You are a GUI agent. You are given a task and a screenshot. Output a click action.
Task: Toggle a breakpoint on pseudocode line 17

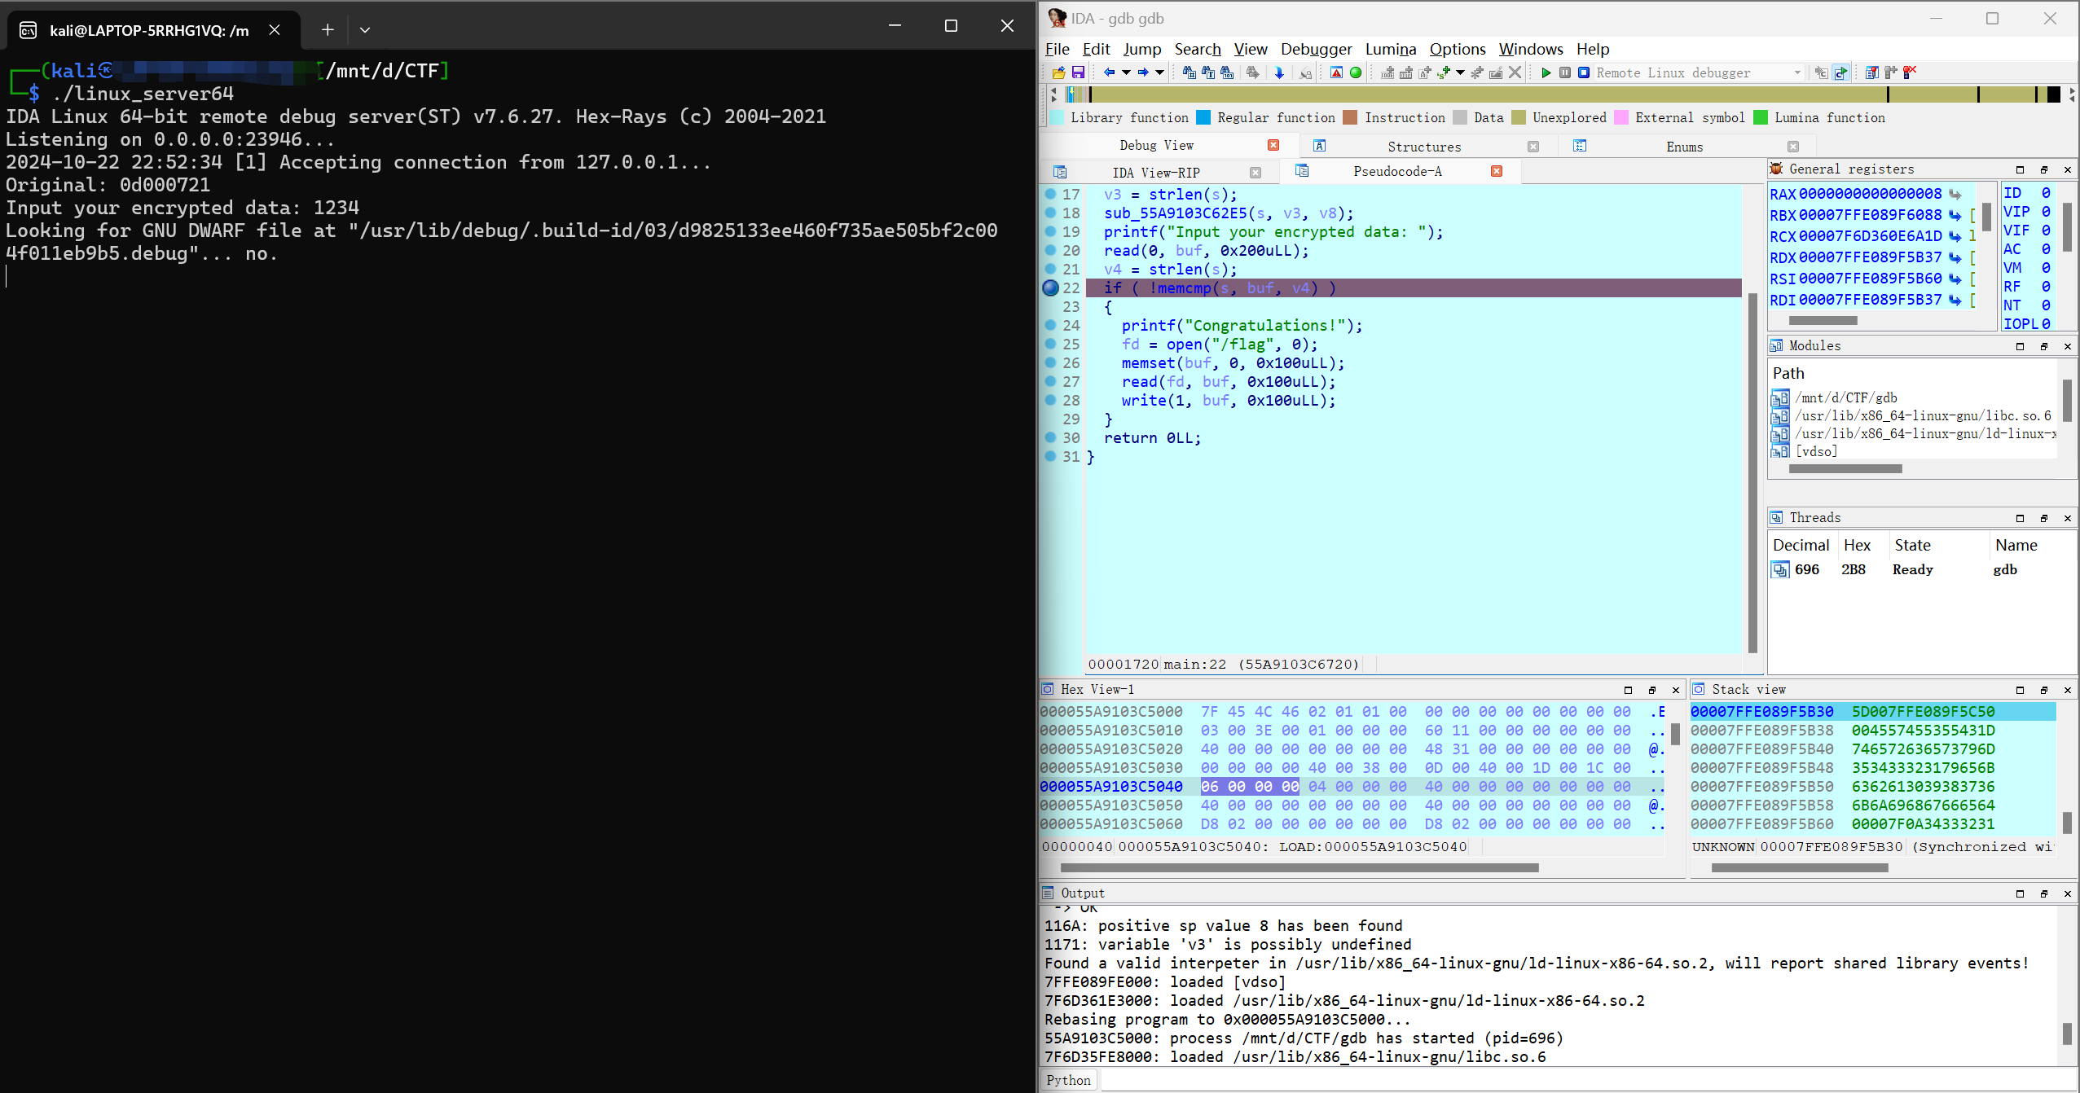coord(1050,194)
